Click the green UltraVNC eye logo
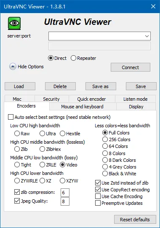This screenshot has width=160, height=228. click(x=14, y=23)
